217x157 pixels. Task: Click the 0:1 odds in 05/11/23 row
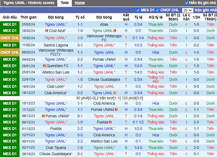138,141
